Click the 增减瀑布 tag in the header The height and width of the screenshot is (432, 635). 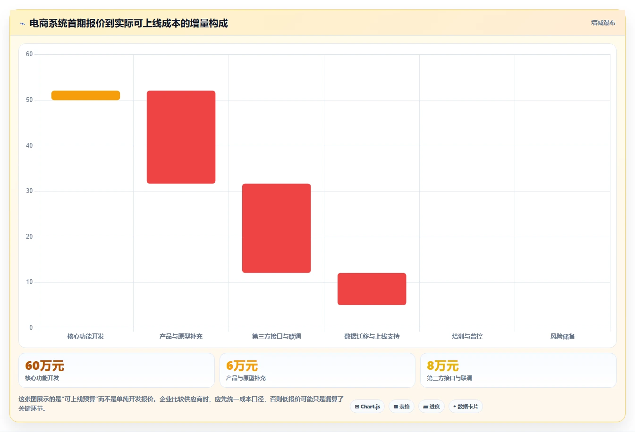(x=603, y=23)
